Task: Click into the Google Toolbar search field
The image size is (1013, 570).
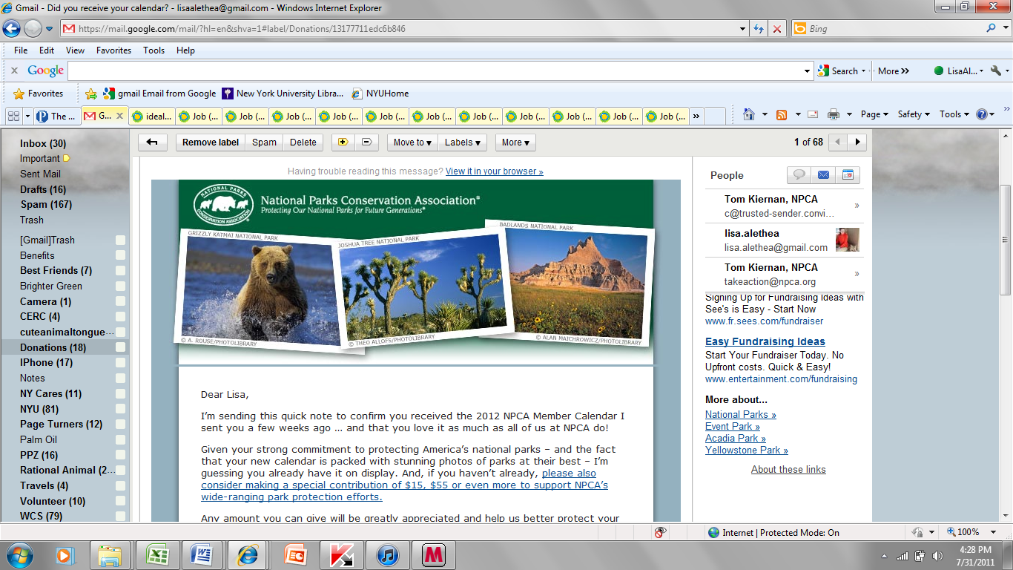Action: click(435, 71)
